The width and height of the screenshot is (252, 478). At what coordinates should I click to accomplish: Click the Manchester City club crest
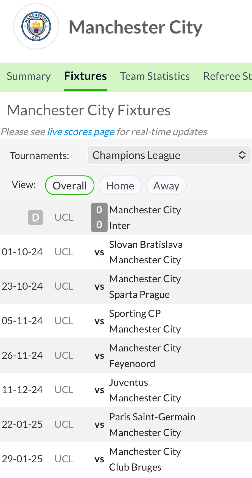click(36, 27)
